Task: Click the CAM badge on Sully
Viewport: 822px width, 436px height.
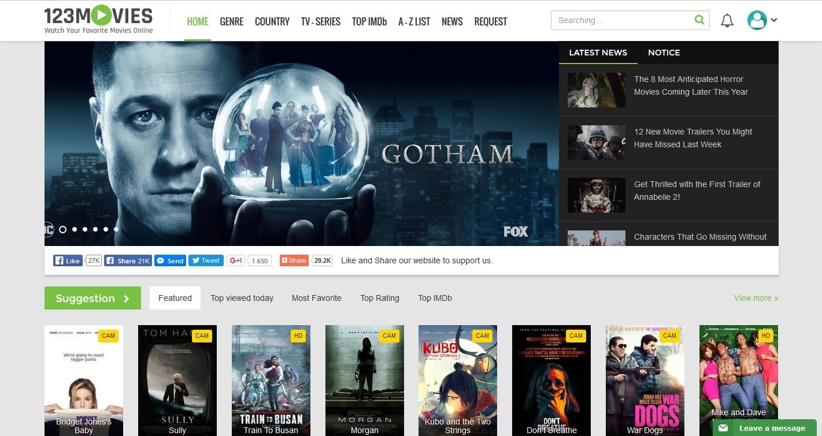Action: (x=202, y=336)
